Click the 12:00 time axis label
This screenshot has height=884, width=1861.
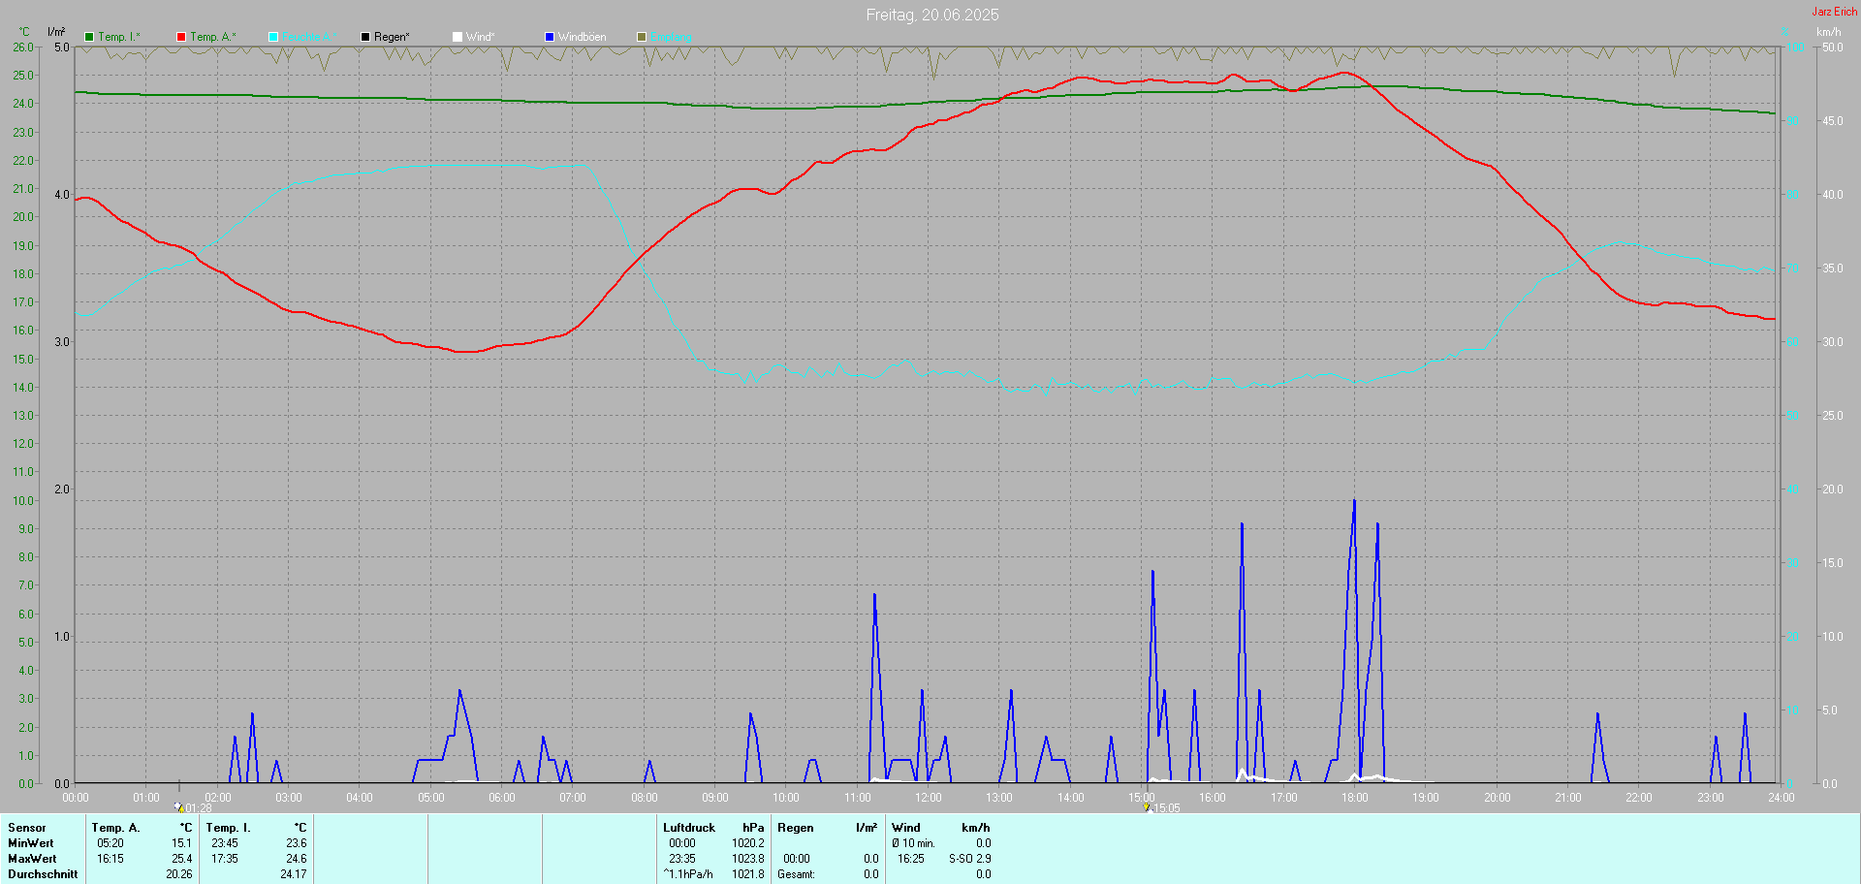pos(928,798)
